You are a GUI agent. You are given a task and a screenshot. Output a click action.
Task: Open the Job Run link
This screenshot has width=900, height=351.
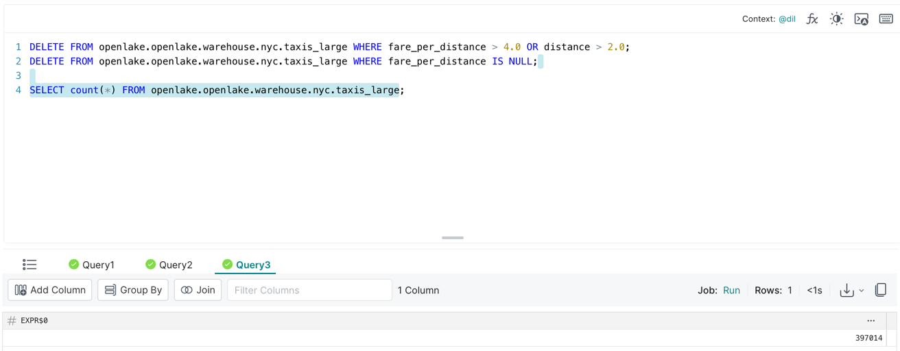[x=731, y=291]
